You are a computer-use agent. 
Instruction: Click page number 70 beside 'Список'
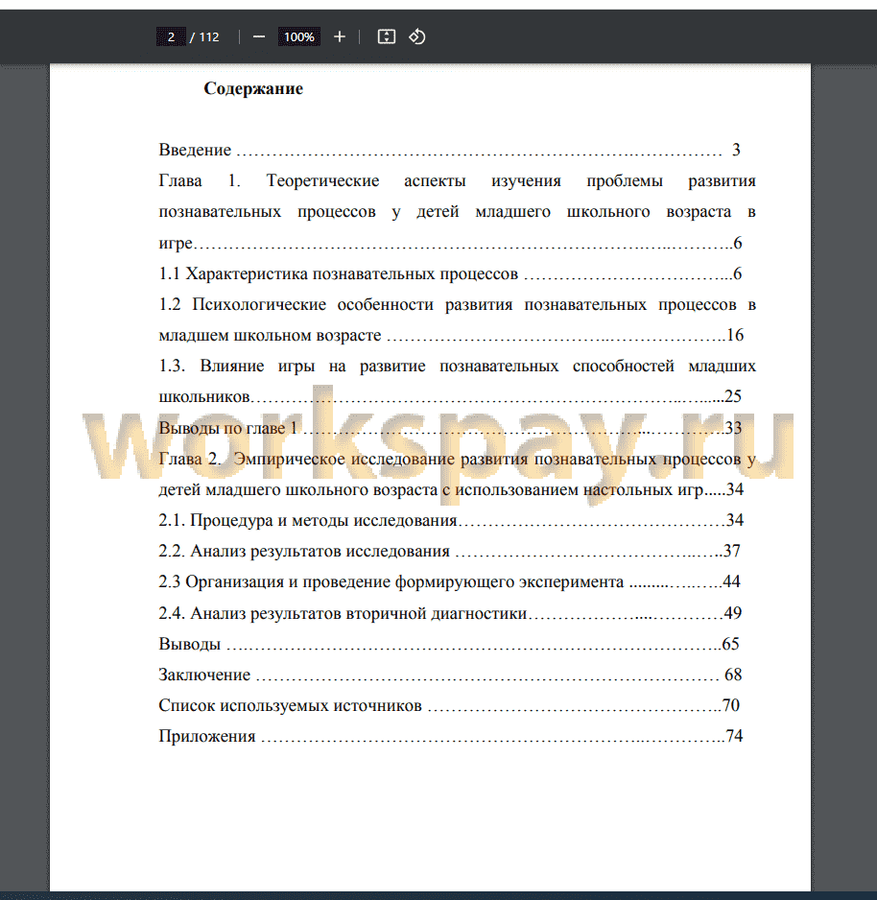[730, 705]
